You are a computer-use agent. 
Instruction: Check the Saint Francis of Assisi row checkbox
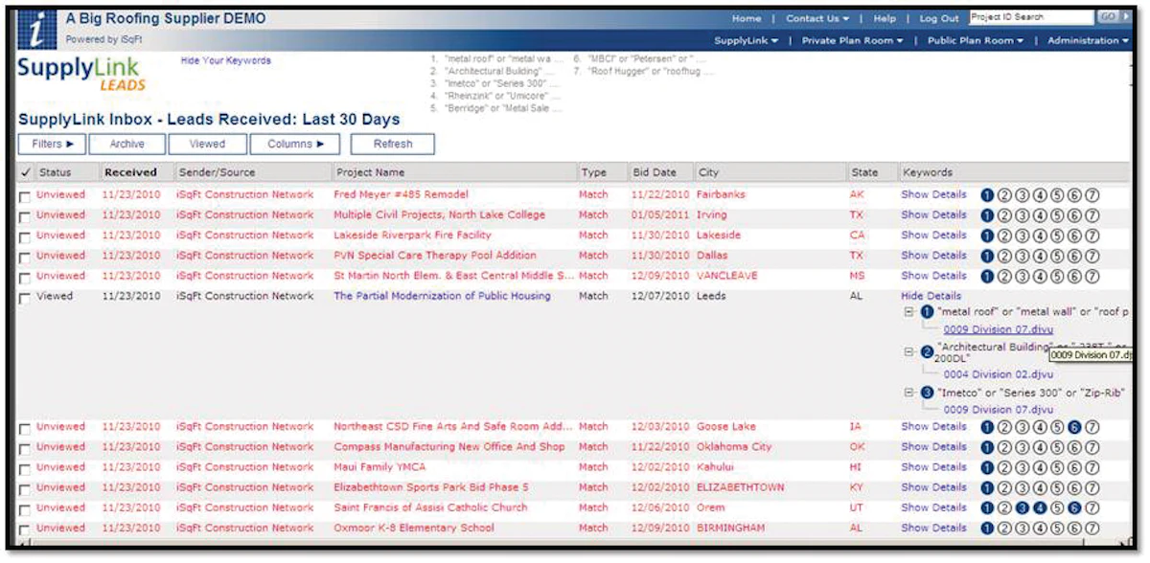click(x=26, y=508)
